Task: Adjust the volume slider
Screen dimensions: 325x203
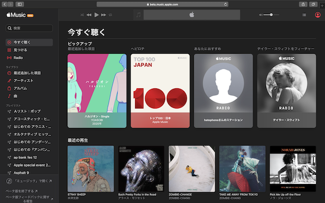Action: point(271,15)
